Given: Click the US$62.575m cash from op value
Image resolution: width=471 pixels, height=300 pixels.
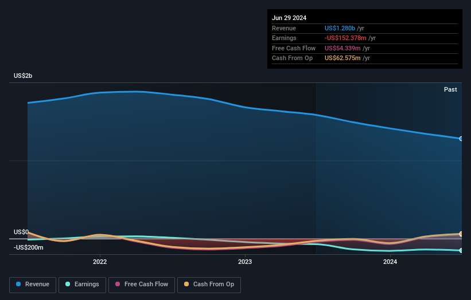Looking at the screenshot, I should click(342, 58).
